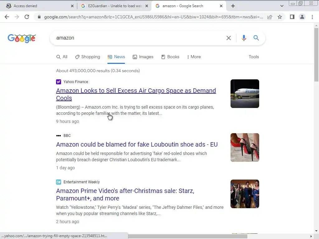Open Amazon Prime Video sale article

125,194
